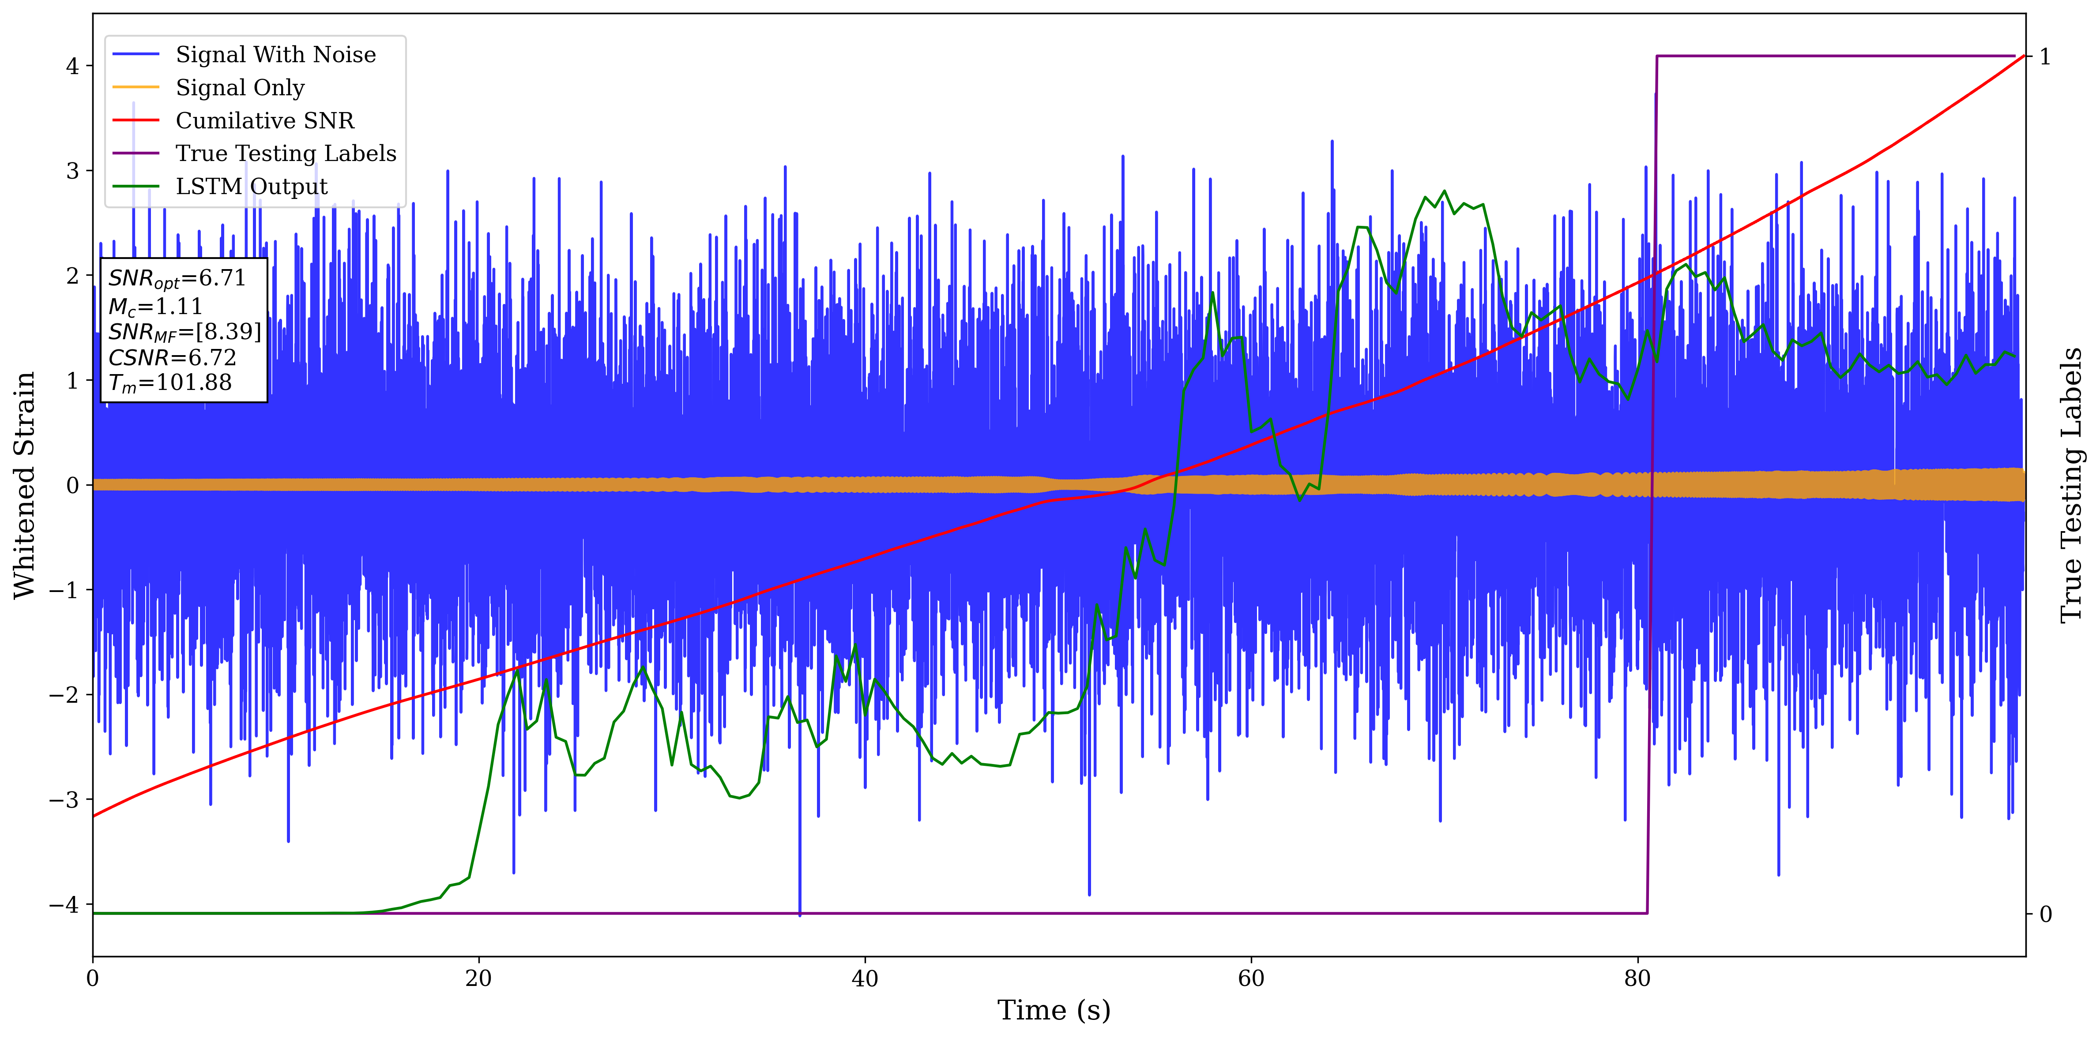The width and height of the screenshot is (2100, 1038).
Task: Click the CSNR=6.72 annotation line
Action: (x=172, y=358)
